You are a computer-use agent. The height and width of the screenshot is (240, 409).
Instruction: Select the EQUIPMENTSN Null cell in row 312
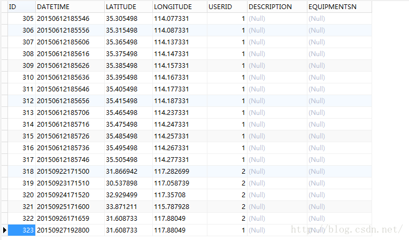(x=339, y=100)
